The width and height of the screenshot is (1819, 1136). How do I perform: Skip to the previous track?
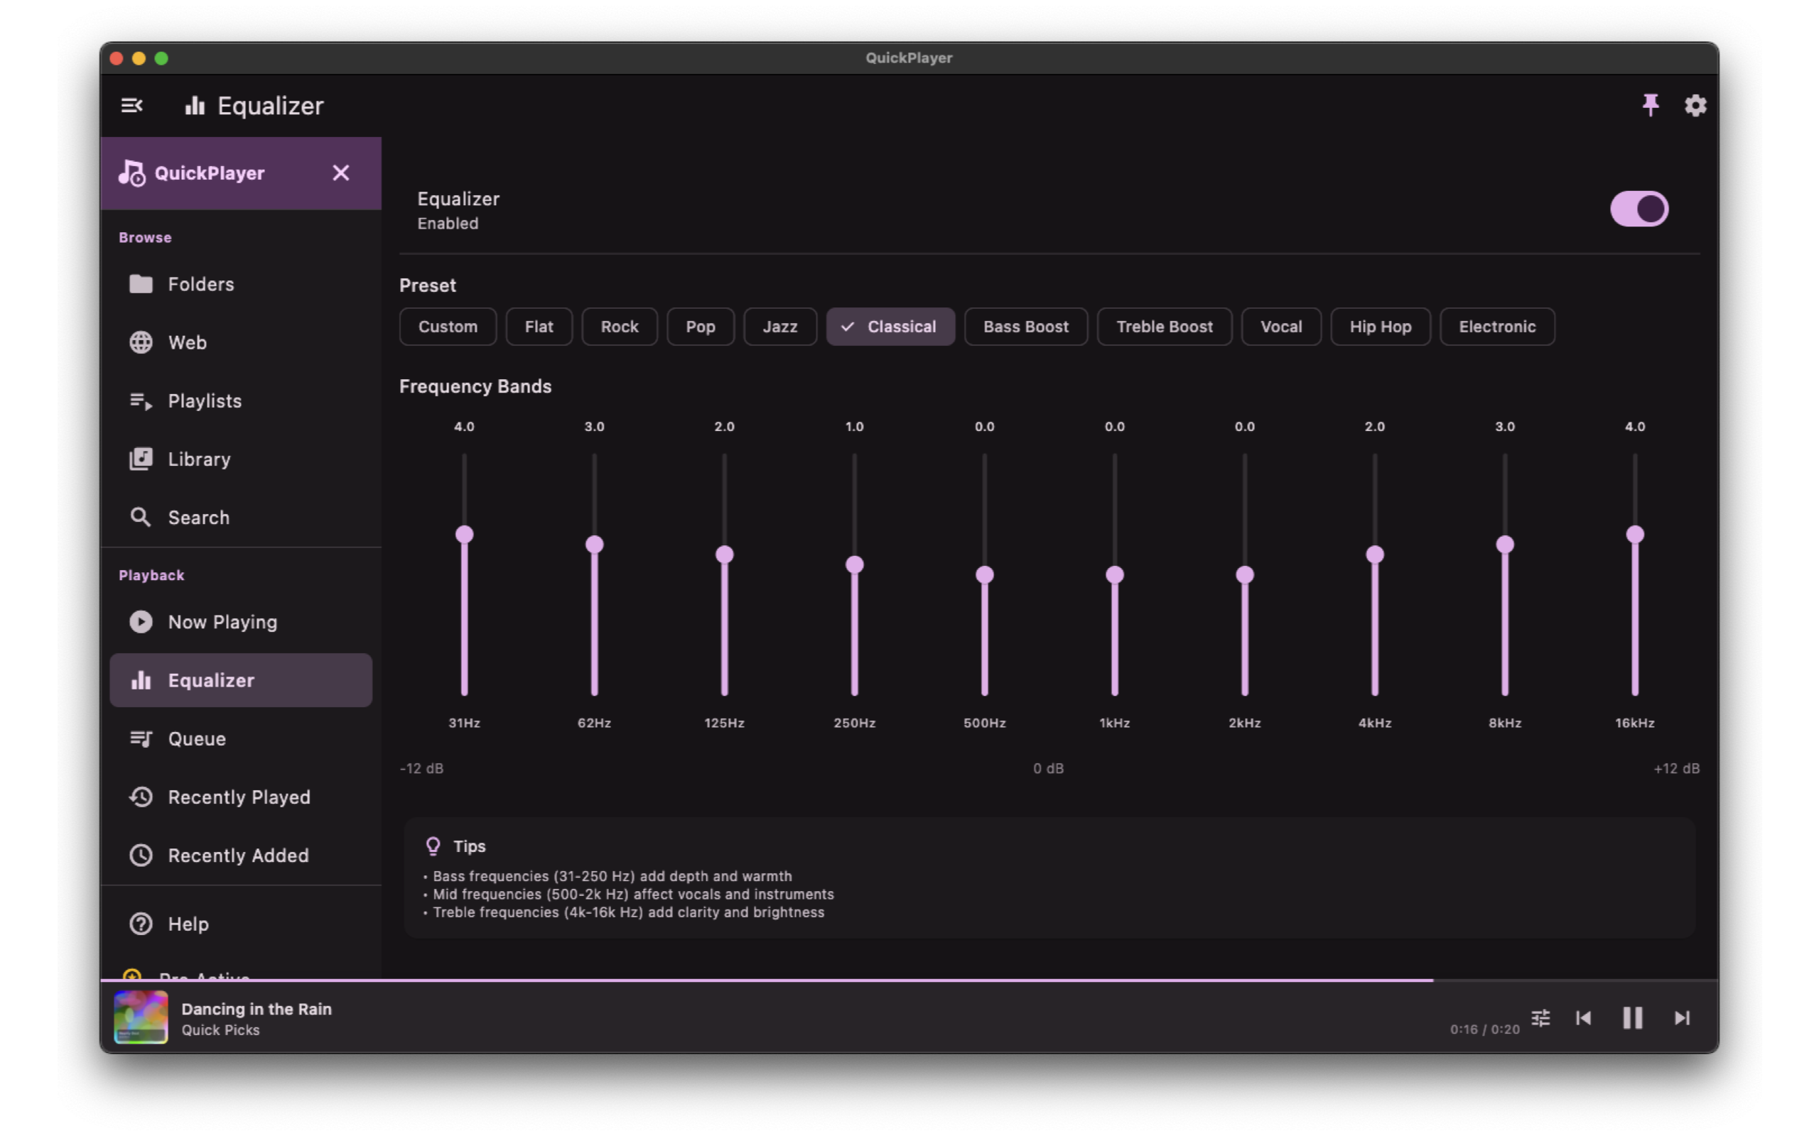(1583, 1017)
